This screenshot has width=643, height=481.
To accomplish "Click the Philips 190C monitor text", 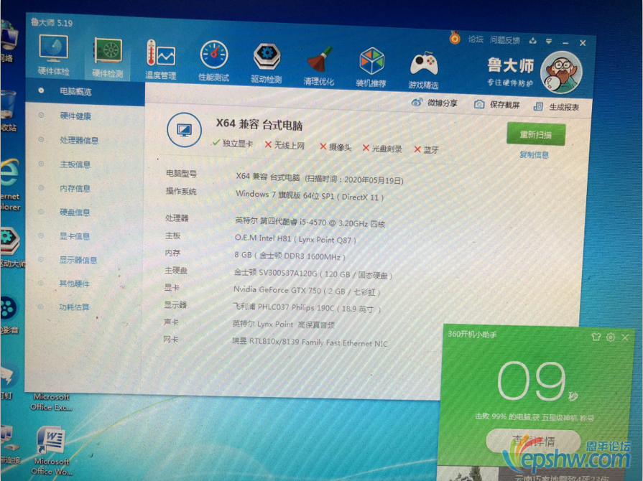I will [x=307, y=308].
